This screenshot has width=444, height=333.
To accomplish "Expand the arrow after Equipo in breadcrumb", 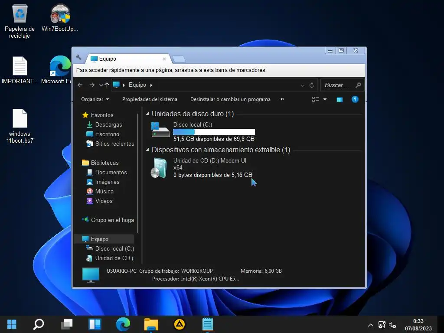I will (x=151, y=85).
